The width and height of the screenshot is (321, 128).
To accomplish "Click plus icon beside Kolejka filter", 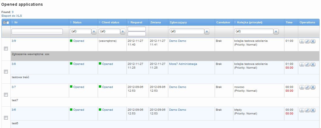I will [x=276, y=31].
